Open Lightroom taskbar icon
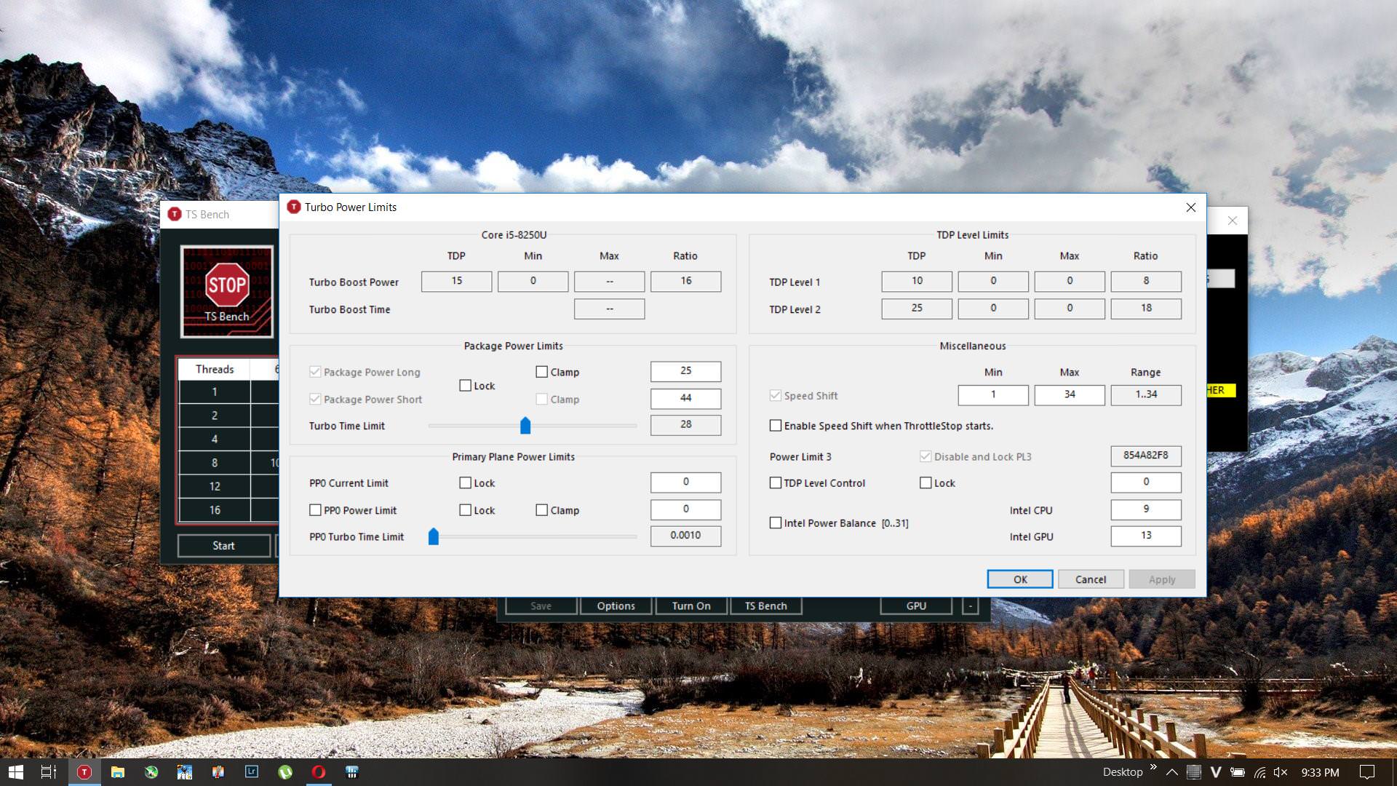This screenshot has height=786, width=1397. [x=252, y=772]
